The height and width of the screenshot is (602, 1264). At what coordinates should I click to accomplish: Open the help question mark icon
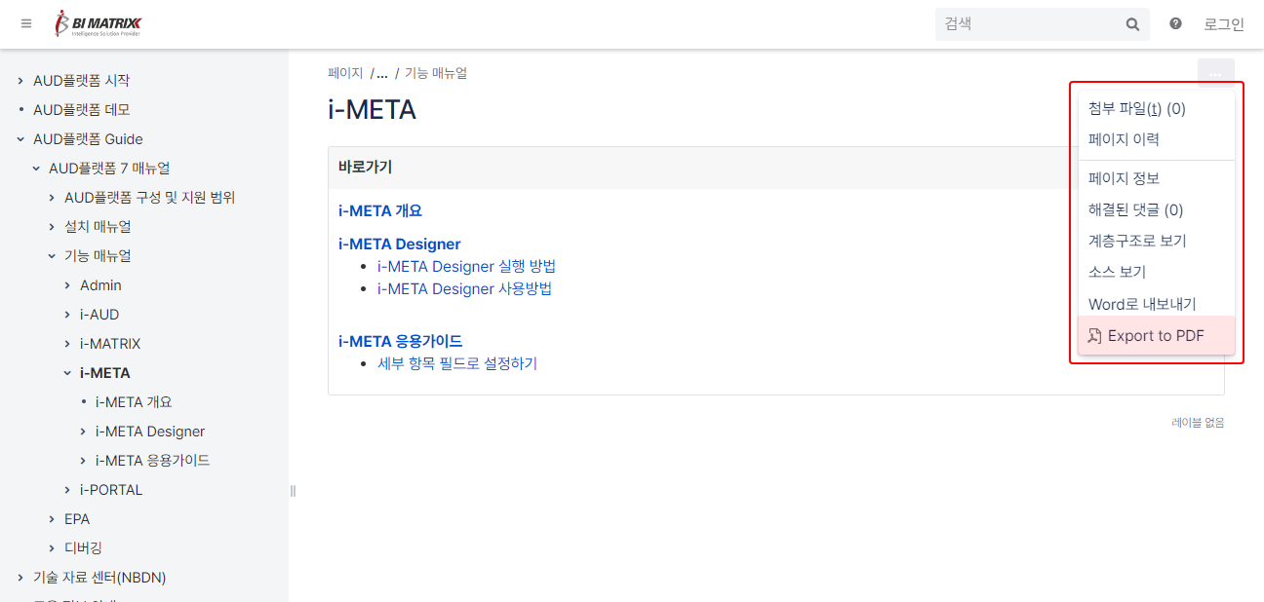click(1175, 23)
